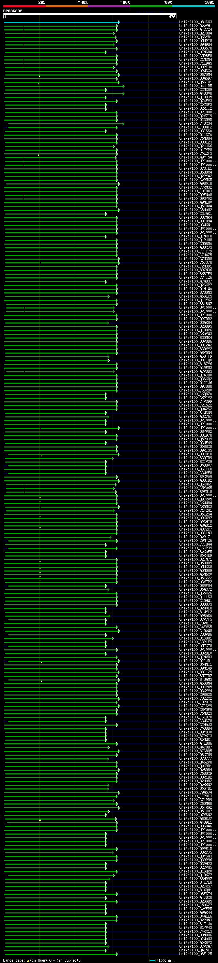Select hit label UniRef100_B3WE23

click(x=196, y=142)
